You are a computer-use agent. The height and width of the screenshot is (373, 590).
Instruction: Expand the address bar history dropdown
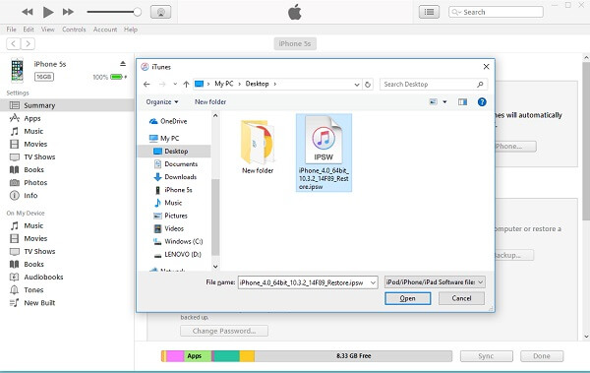(357, 85)
